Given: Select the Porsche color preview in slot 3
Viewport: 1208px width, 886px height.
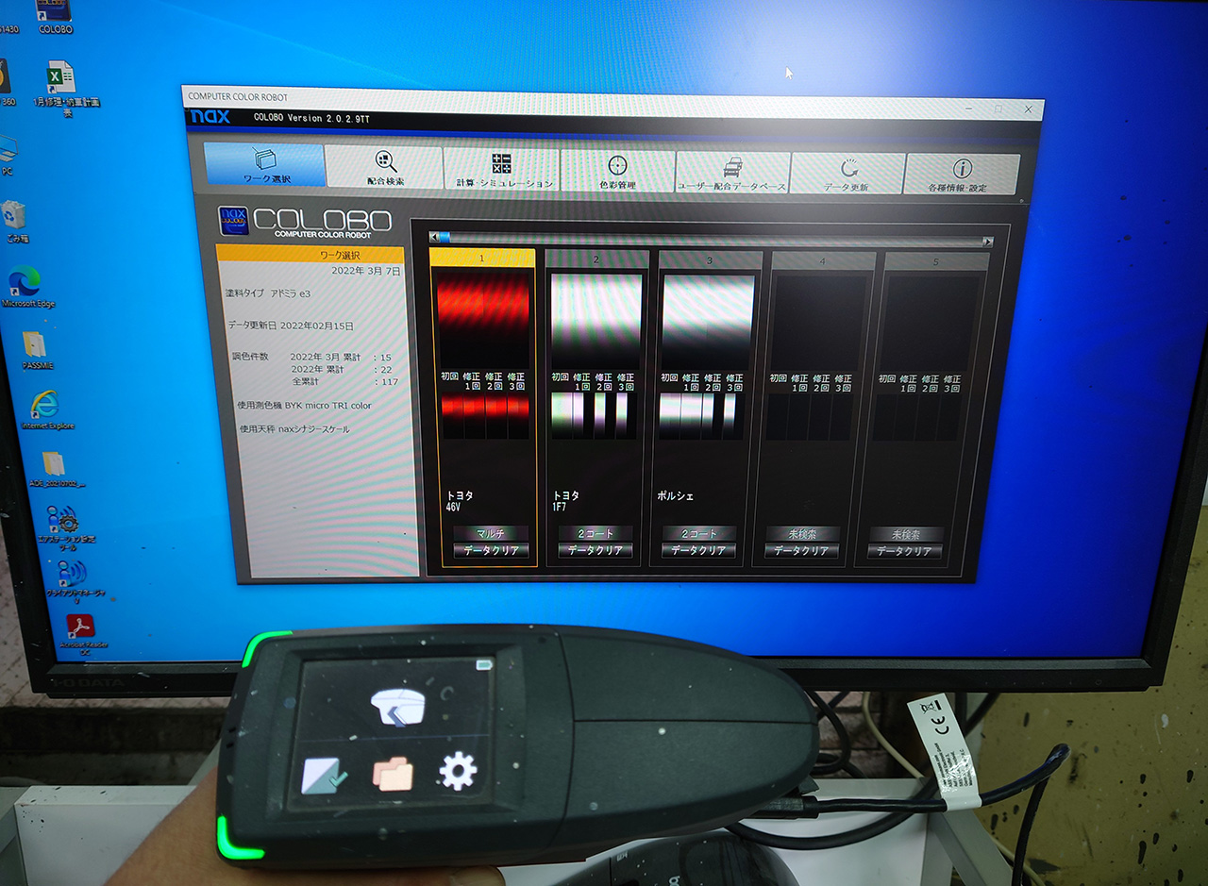Looking at the screenshot, I should point(709,322).
